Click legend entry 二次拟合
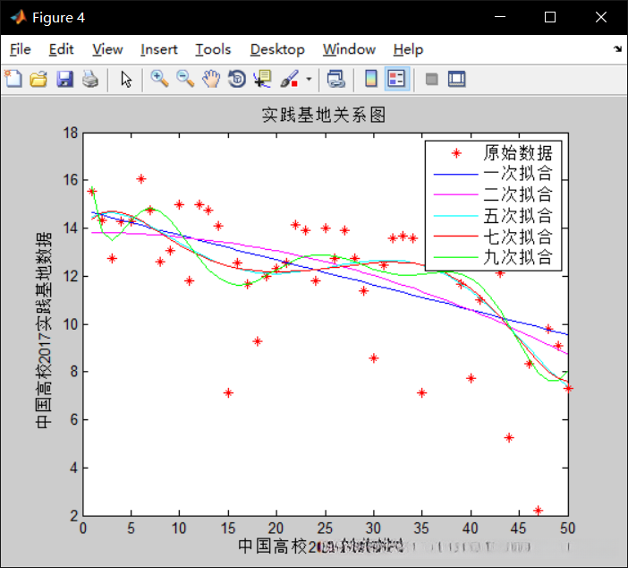Image resolution: width=628 pixels, height=568 pixels. [x=518, y=194]
